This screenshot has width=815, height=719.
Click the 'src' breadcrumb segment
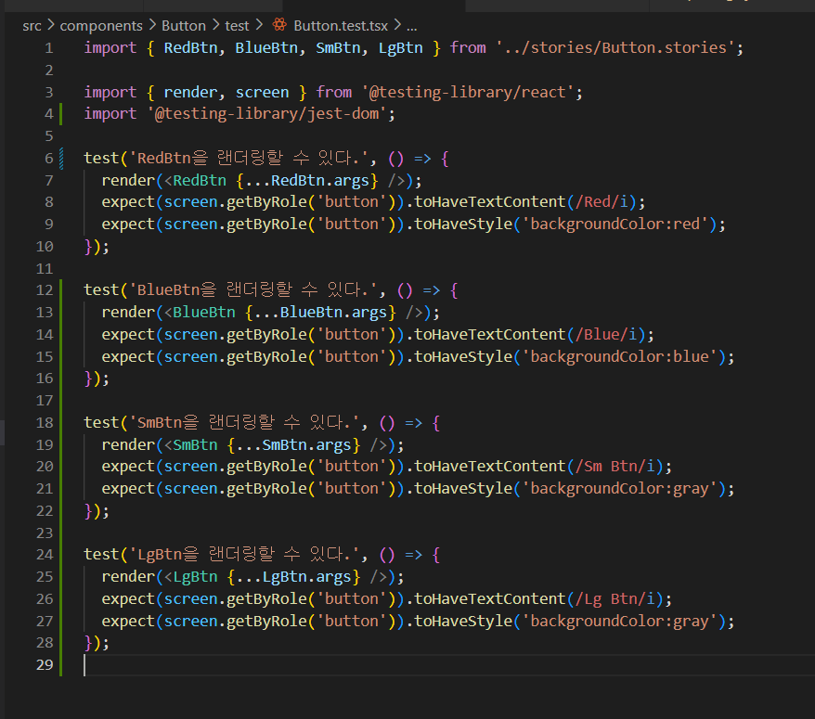[32, 25]
